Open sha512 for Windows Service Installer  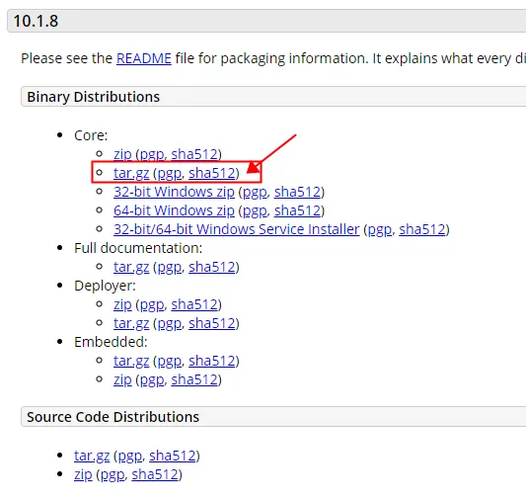click(422, 229)
